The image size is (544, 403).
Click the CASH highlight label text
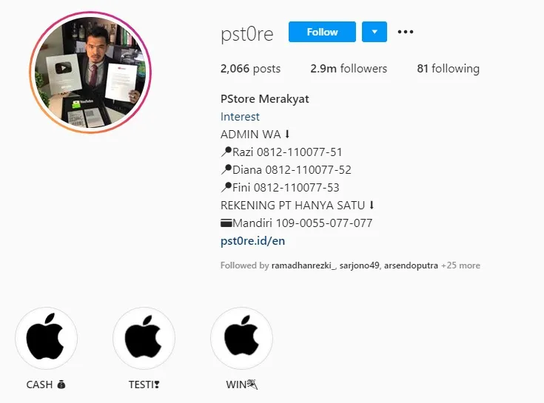46,385
